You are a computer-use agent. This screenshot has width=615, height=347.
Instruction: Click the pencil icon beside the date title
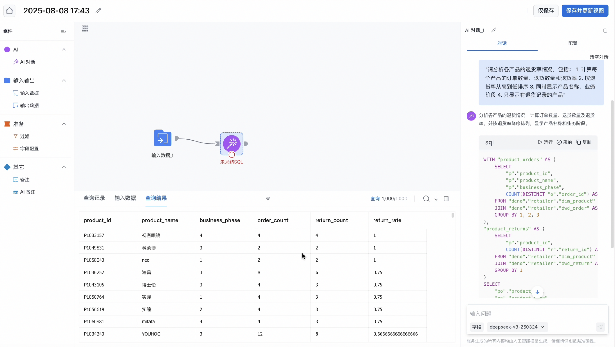click(x=98, y=11)
